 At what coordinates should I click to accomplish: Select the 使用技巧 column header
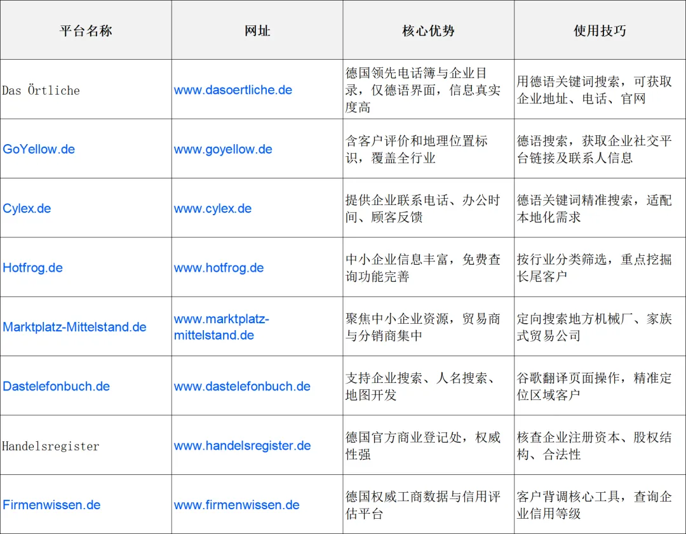click(x=600, y=29)
